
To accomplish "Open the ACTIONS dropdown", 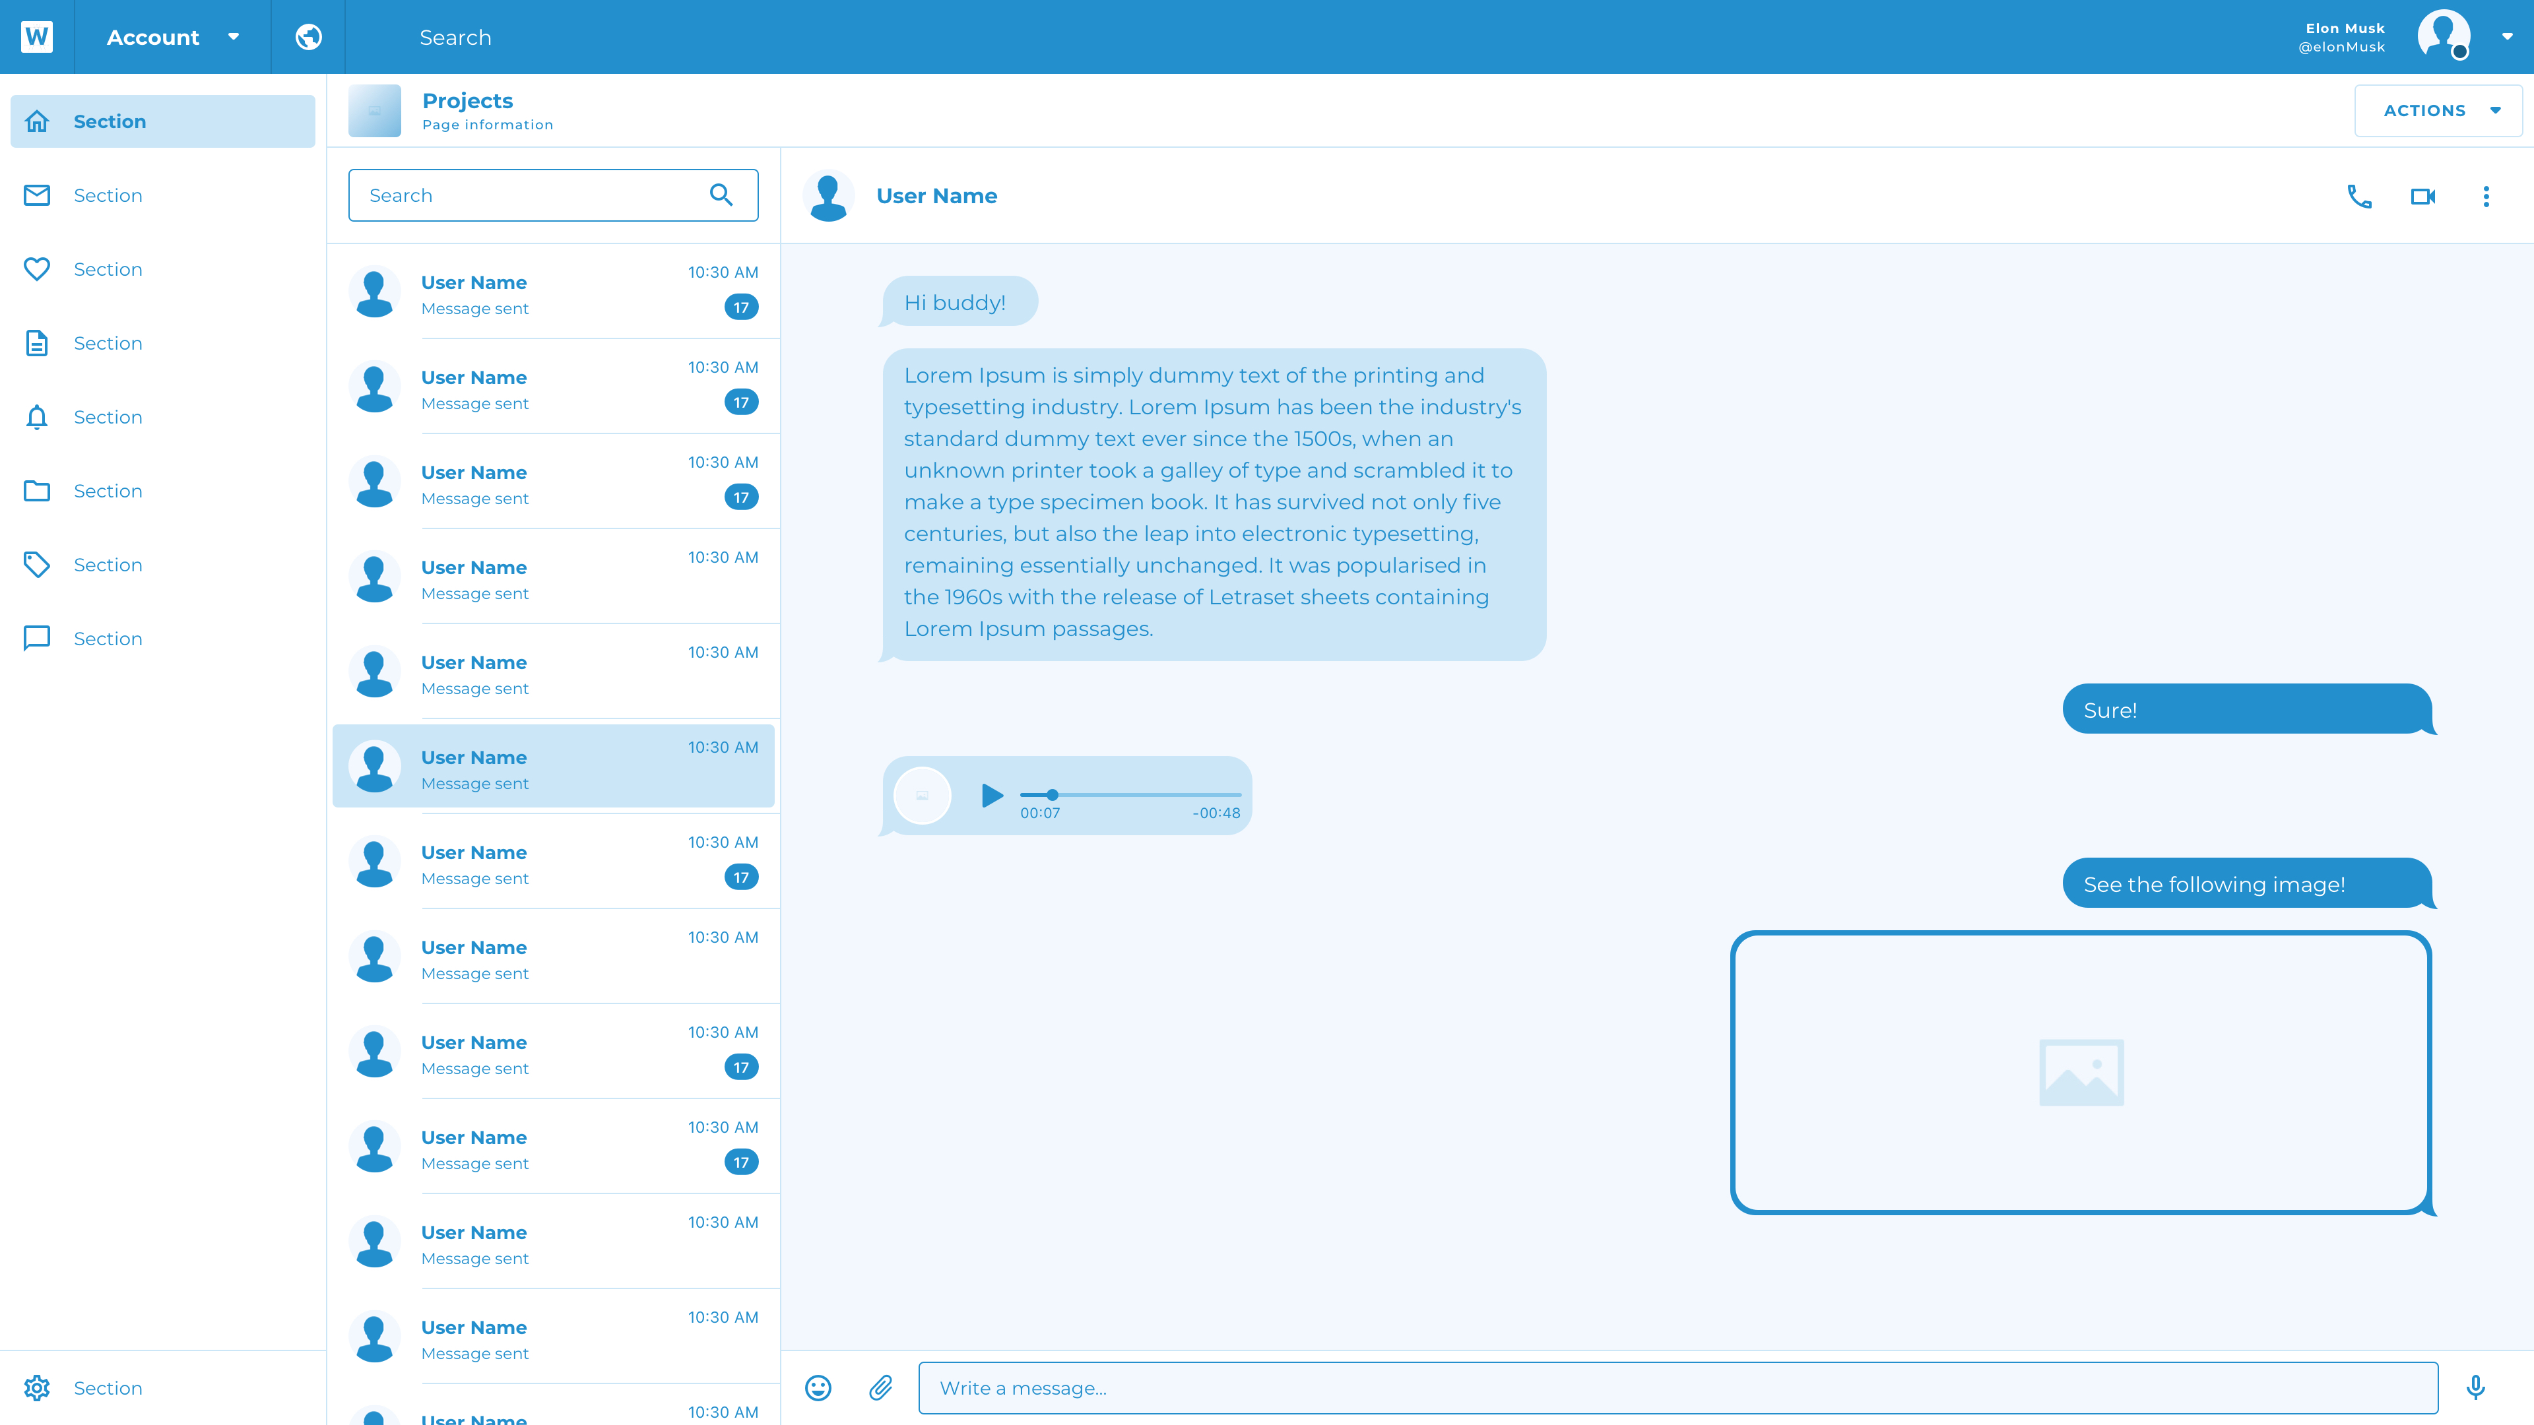I will (2438, 110).
